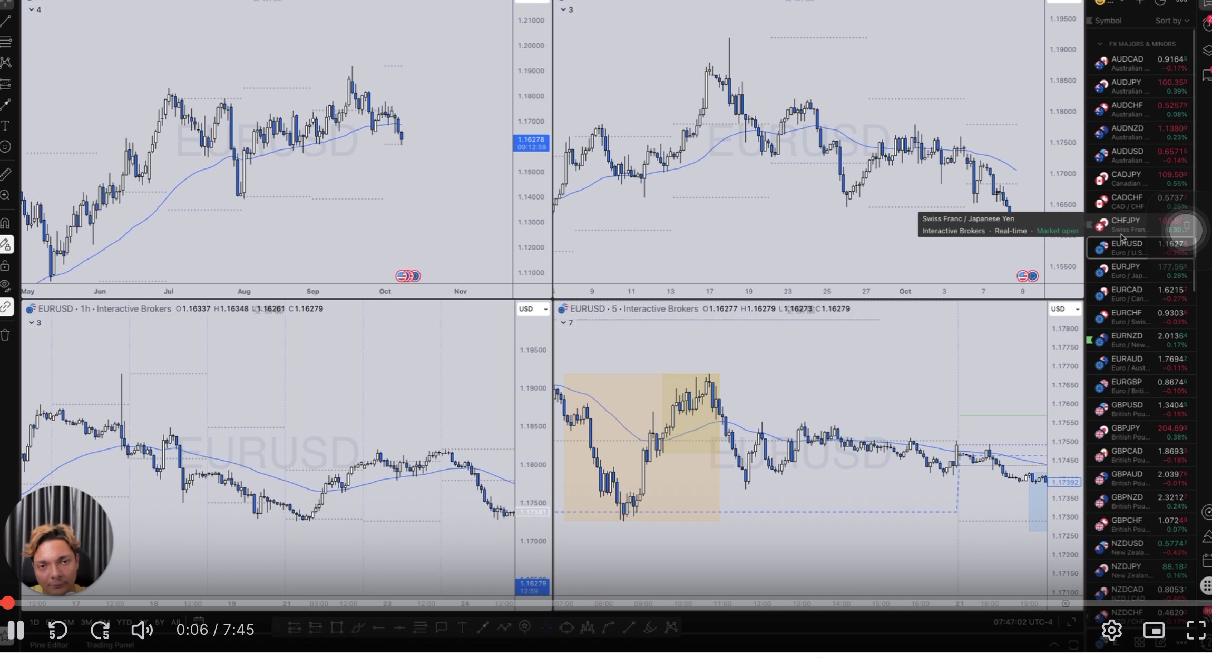
Task: Toggle the lock all drawings button
Action: (5, 265)
